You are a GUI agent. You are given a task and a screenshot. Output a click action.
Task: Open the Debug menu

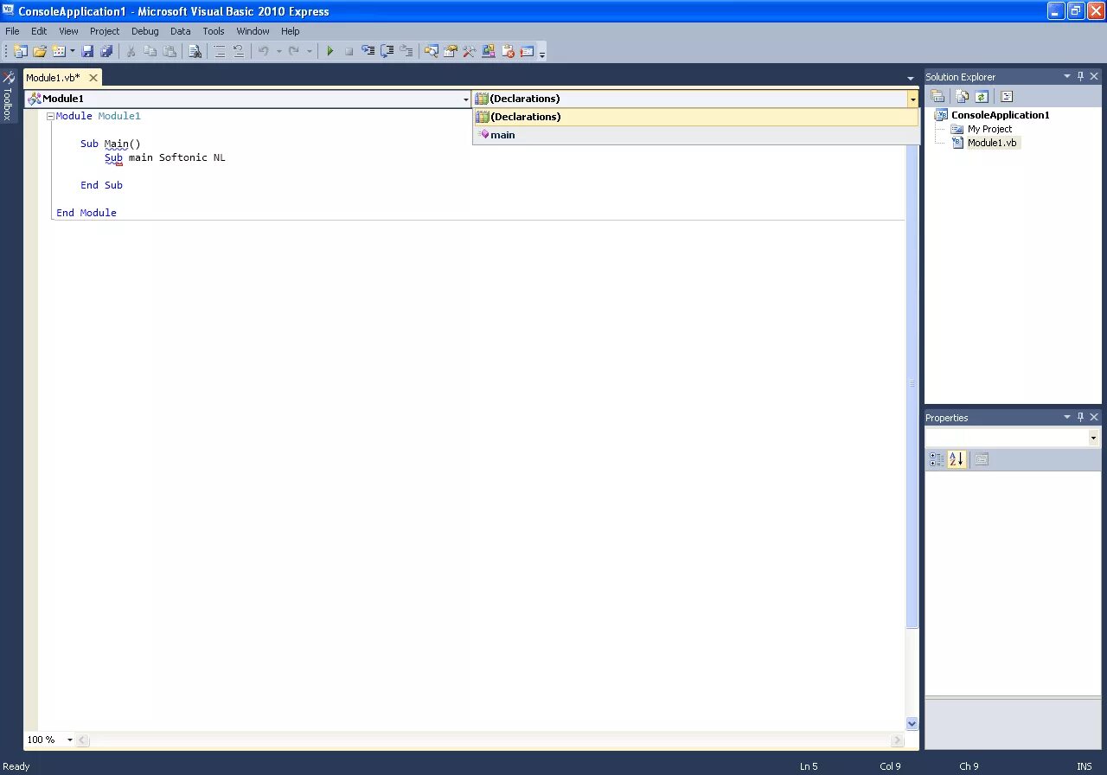pos(144,31)
